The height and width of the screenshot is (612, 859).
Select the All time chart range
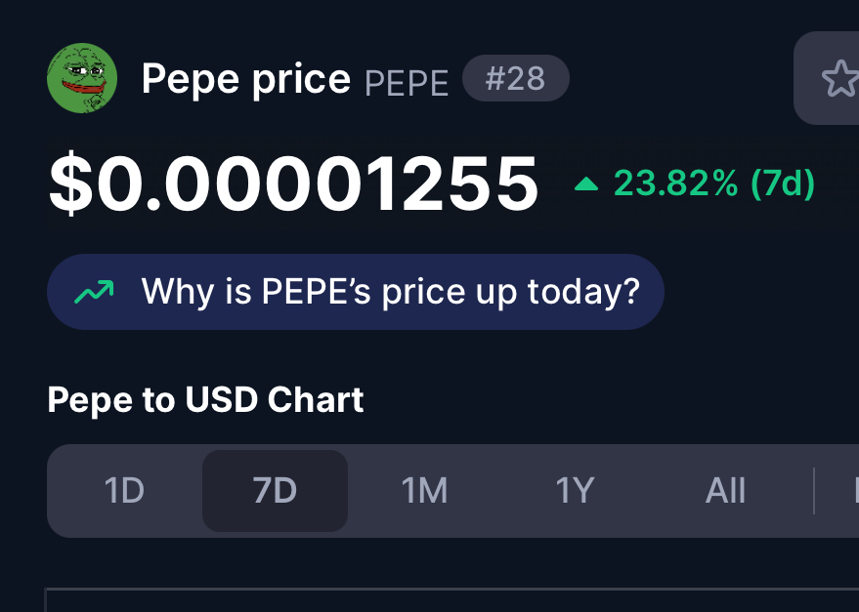tap(725, 490)
